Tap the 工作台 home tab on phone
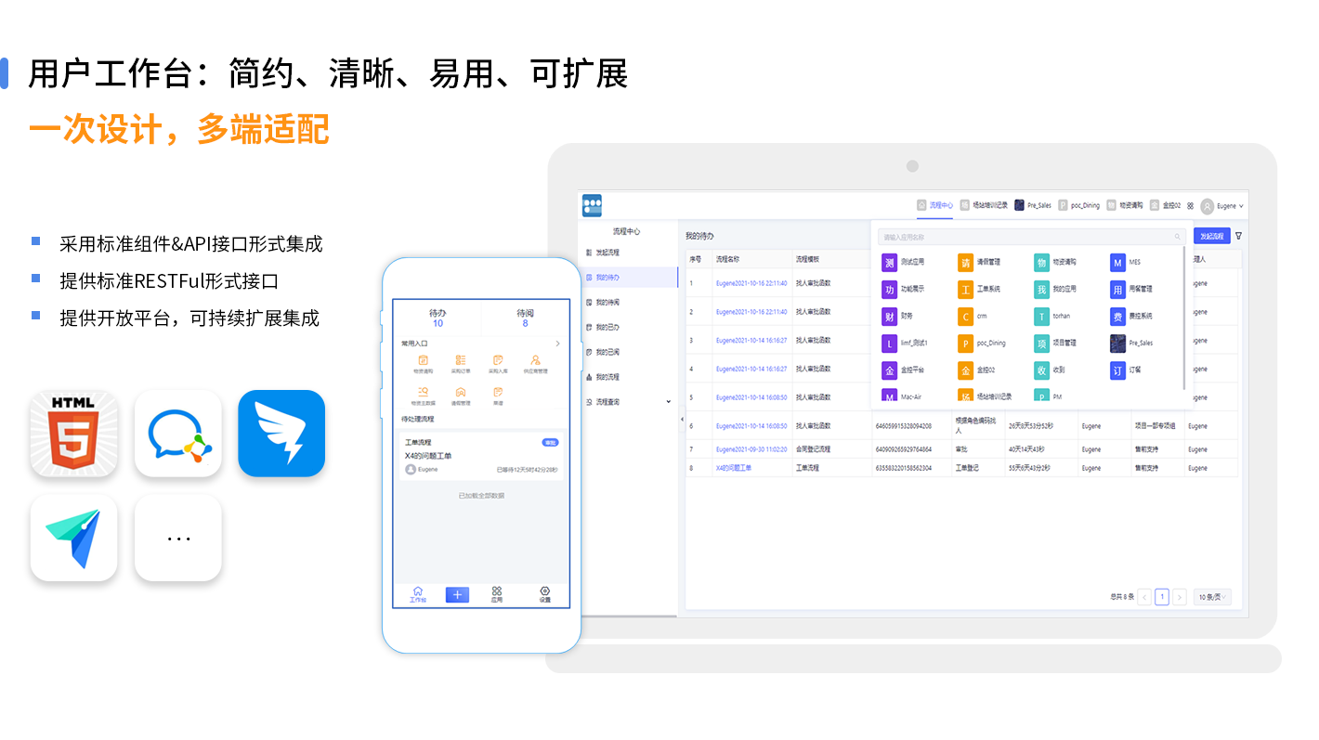This screenshot has width=1319, height=740. [418, 594]
